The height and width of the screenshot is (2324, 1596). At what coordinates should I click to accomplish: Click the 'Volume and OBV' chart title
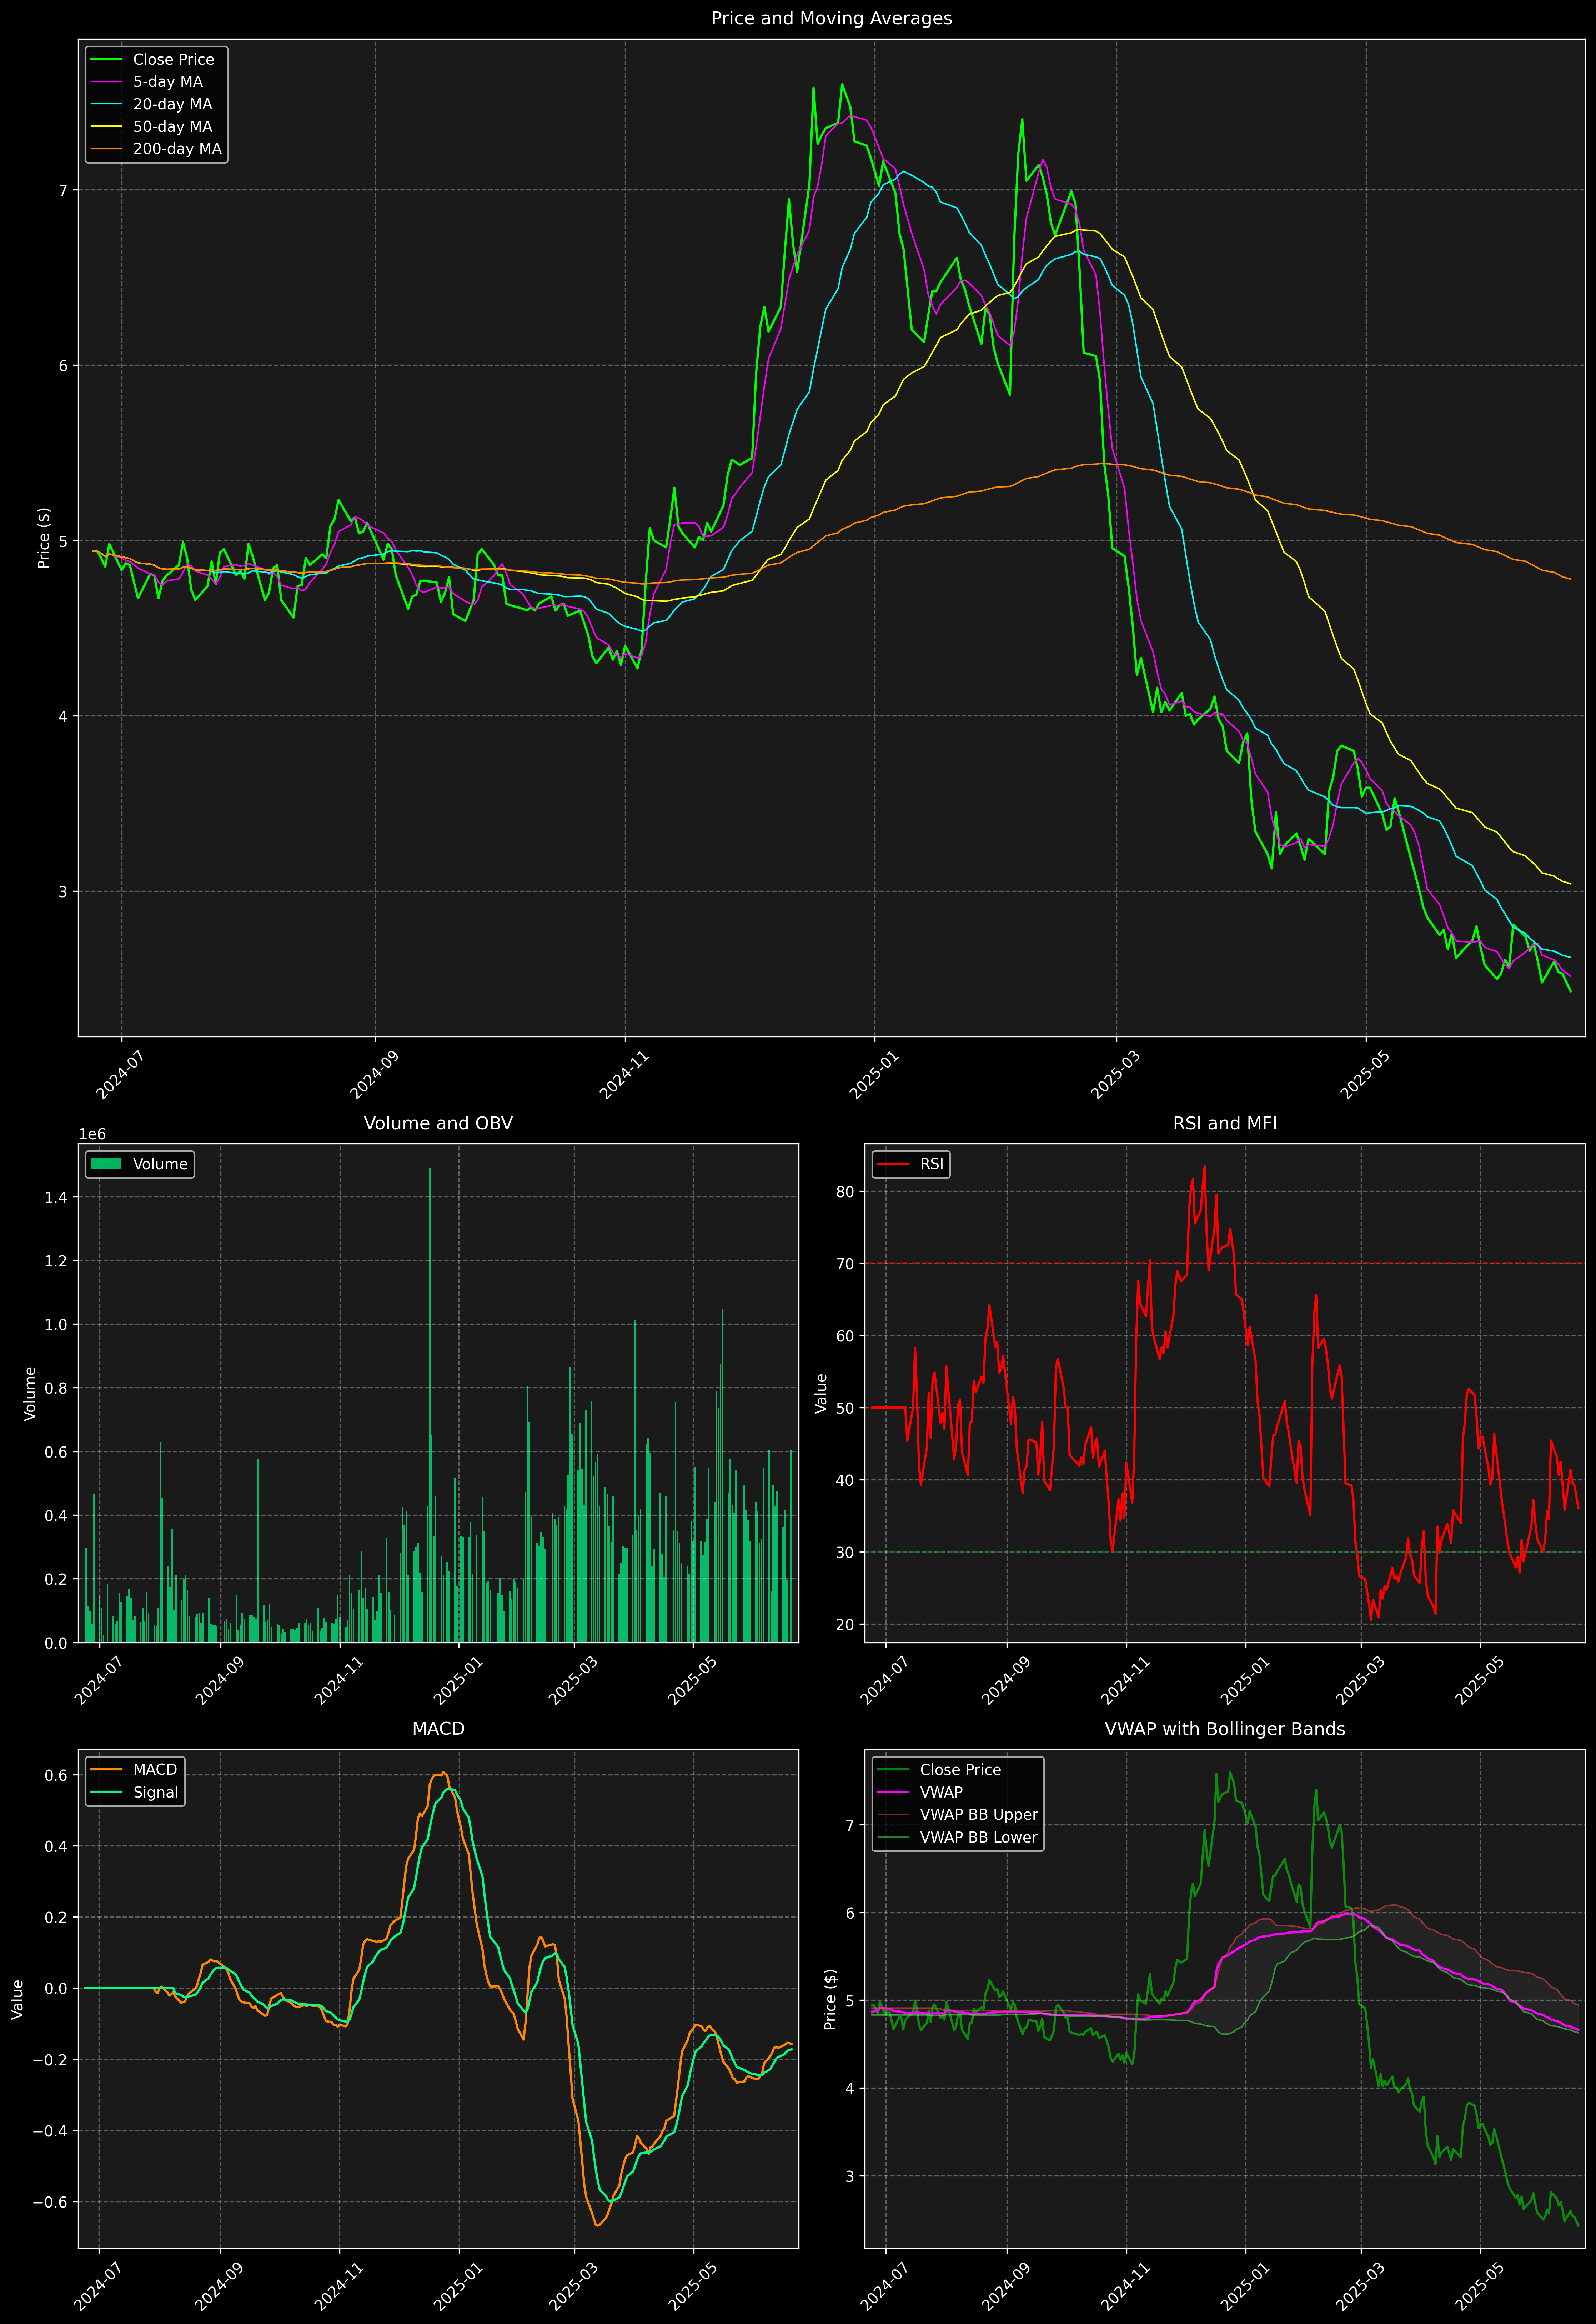click(x=438, y=1123)
